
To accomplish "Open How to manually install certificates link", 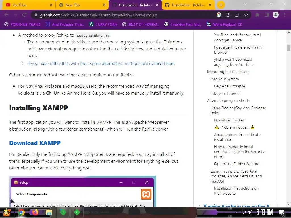I will click(239, 152).
